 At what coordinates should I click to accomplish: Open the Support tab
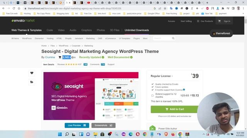111,64
